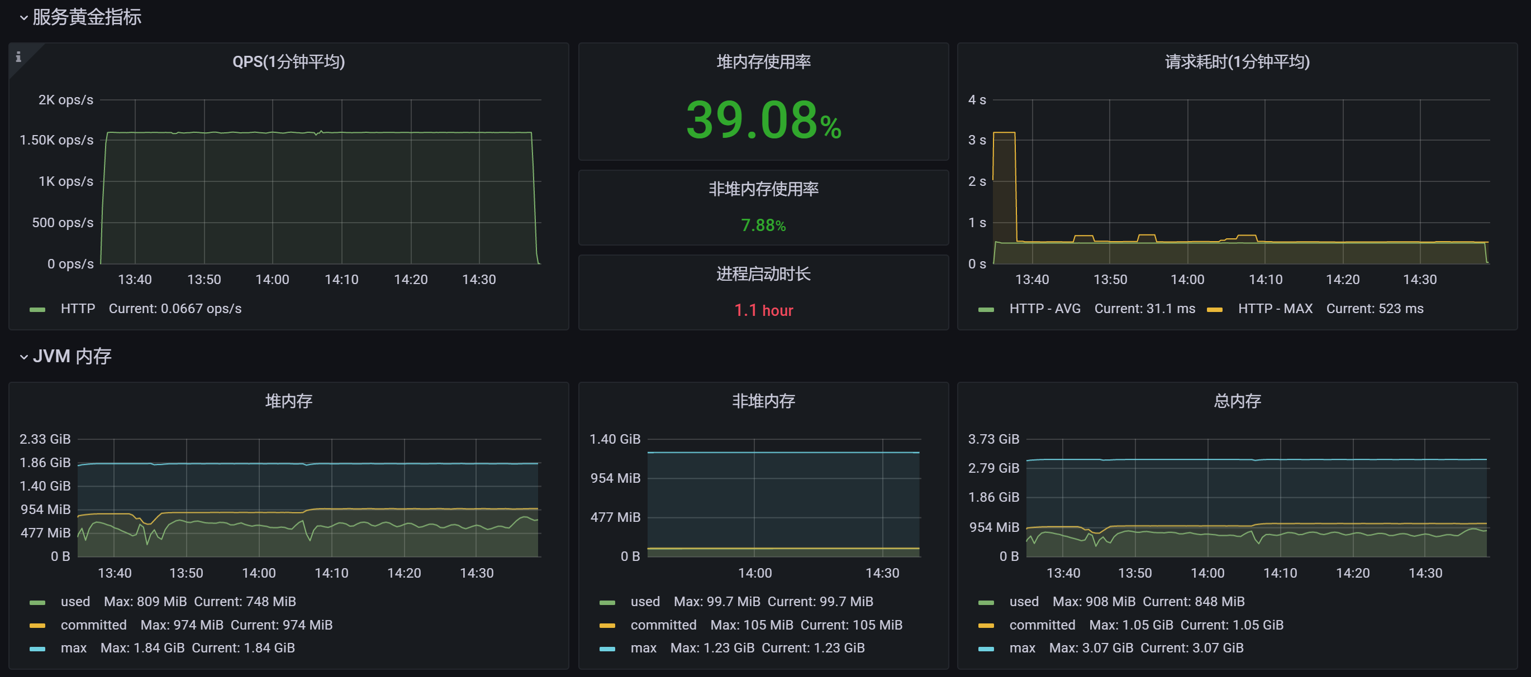The image size is (1531, 677).
Task: Toggle committed series in 堆内存 legend
Action: (93, 624)
